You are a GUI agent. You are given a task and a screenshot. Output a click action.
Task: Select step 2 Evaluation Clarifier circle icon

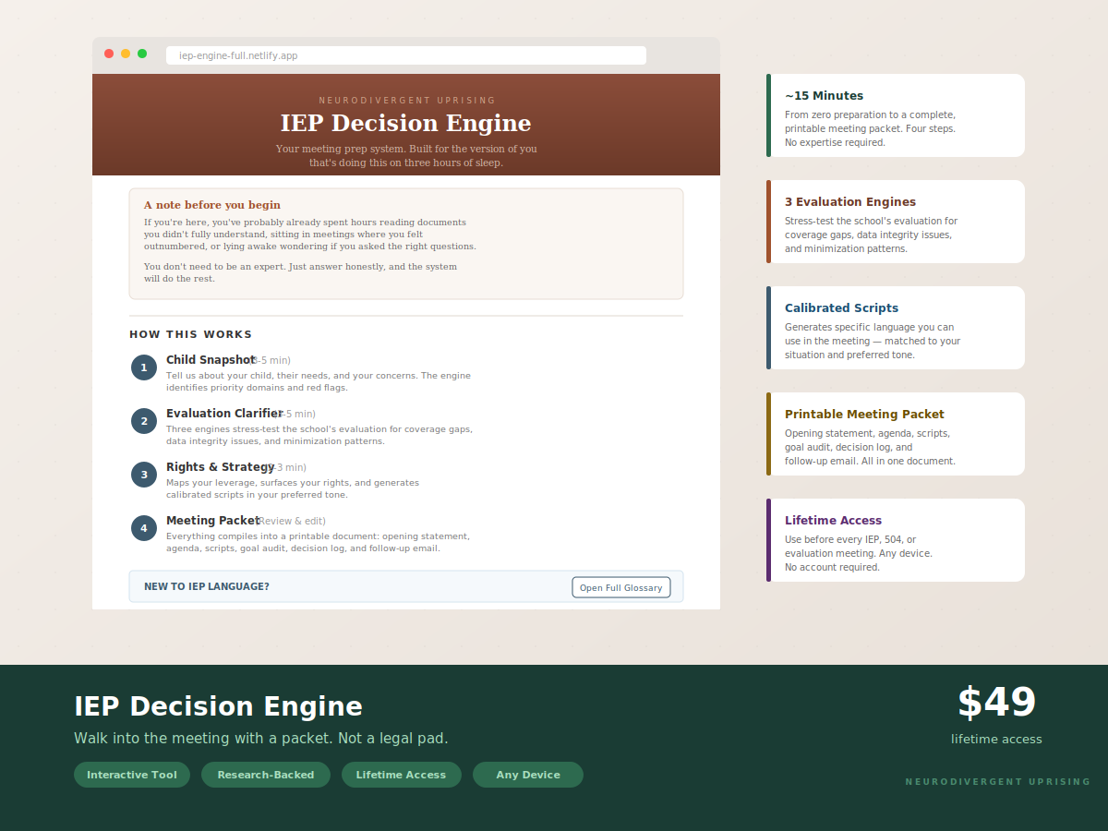(144, 420)
